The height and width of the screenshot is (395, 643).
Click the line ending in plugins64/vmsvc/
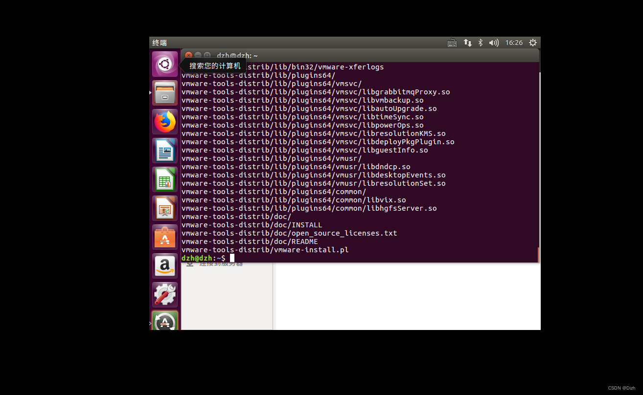point(272,84)
